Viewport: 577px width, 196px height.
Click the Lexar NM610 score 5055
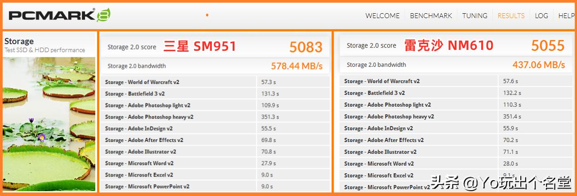point(548,45)
